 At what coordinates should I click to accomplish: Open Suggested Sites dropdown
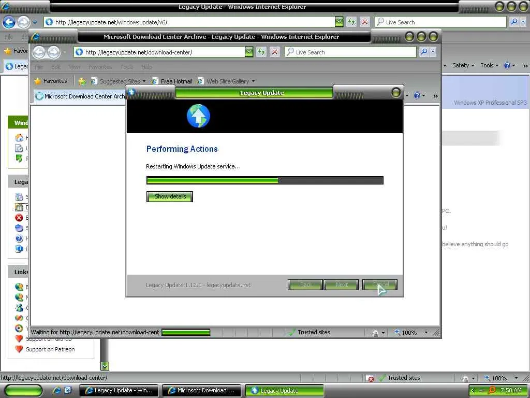click(119, 81)
